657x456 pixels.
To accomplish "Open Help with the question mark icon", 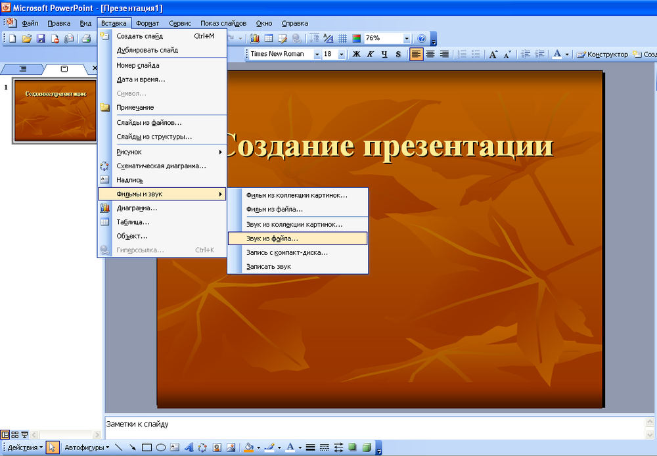I will pos(422,39).
